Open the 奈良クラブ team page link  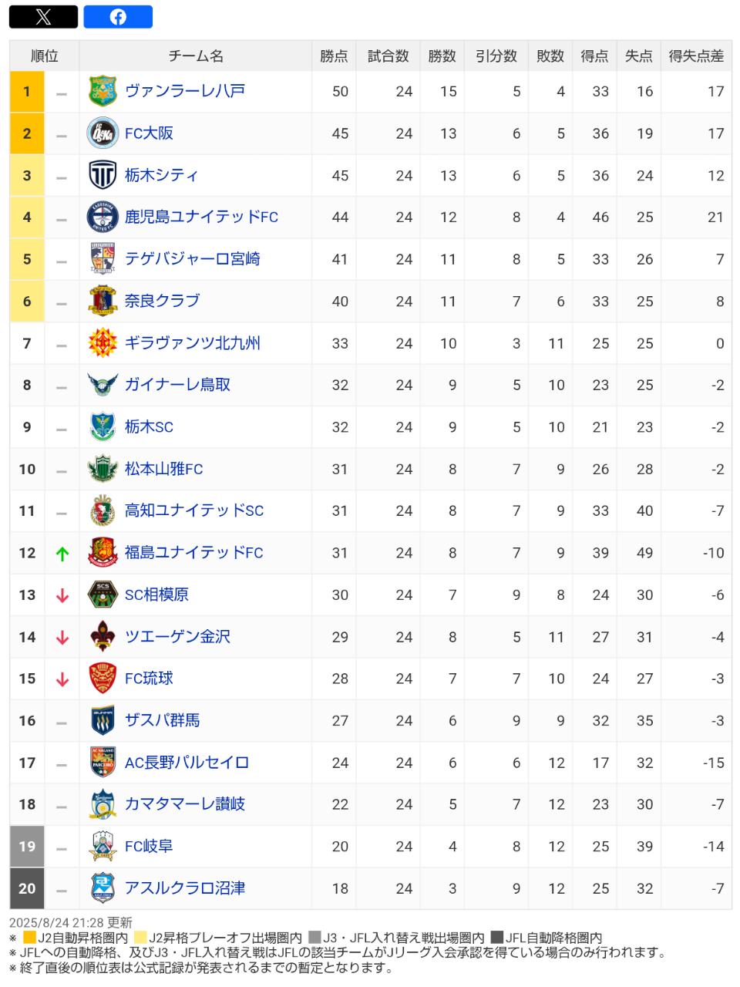[x=162, y=301]
